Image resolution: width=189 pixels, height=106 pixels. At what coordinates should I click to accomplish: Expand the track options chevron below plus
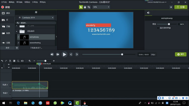click(9, 68)
